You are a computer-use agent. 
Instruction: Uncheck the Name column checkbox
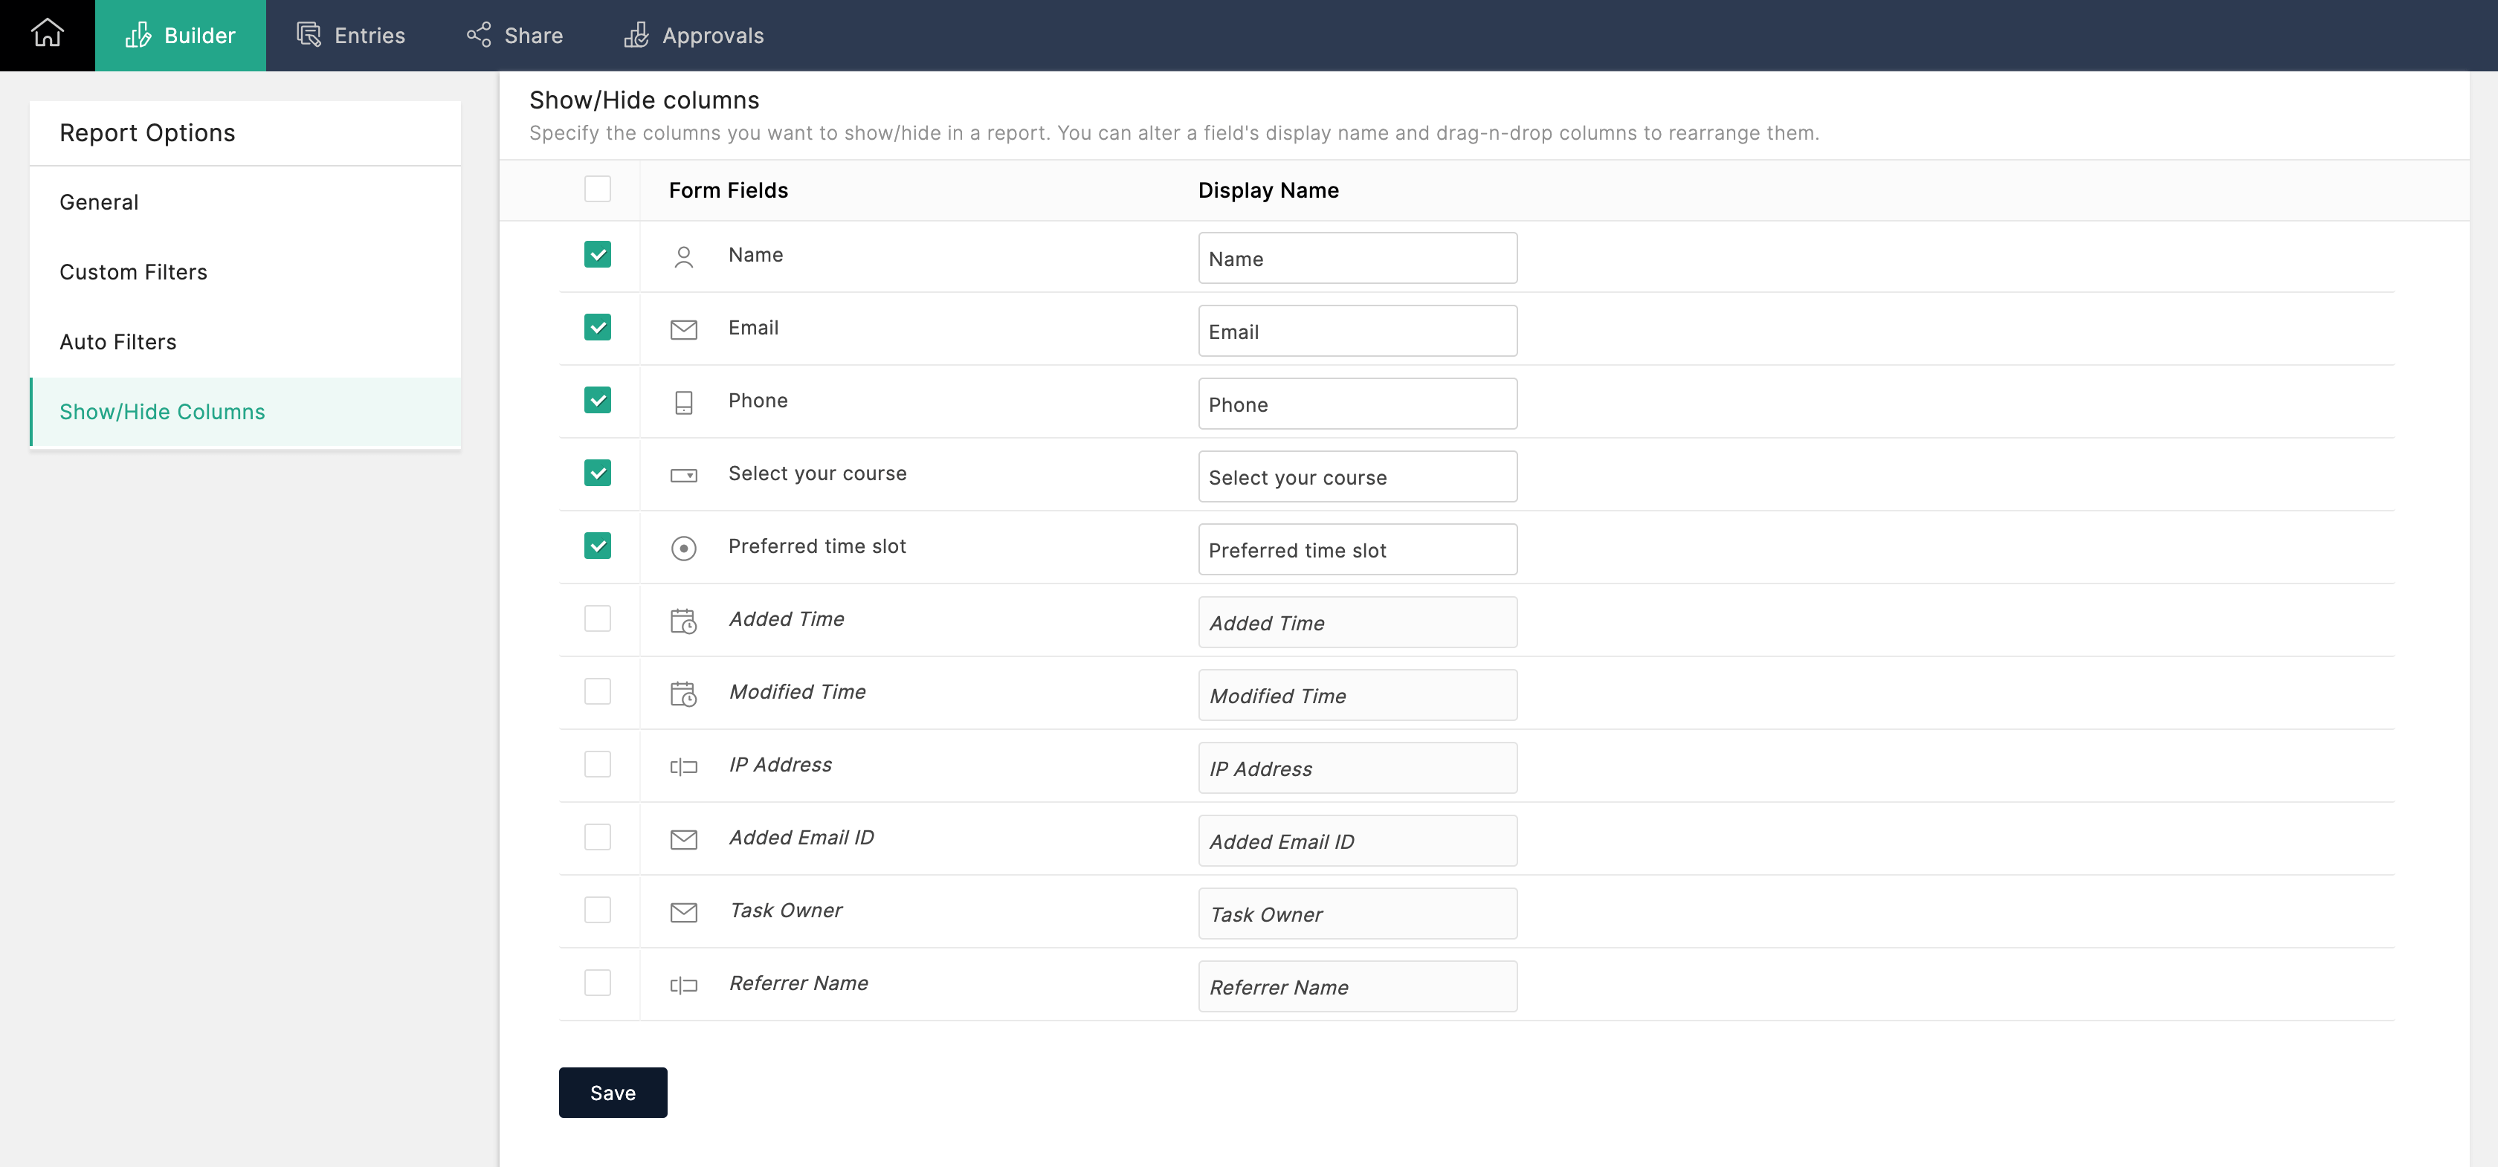coord(597,254)
